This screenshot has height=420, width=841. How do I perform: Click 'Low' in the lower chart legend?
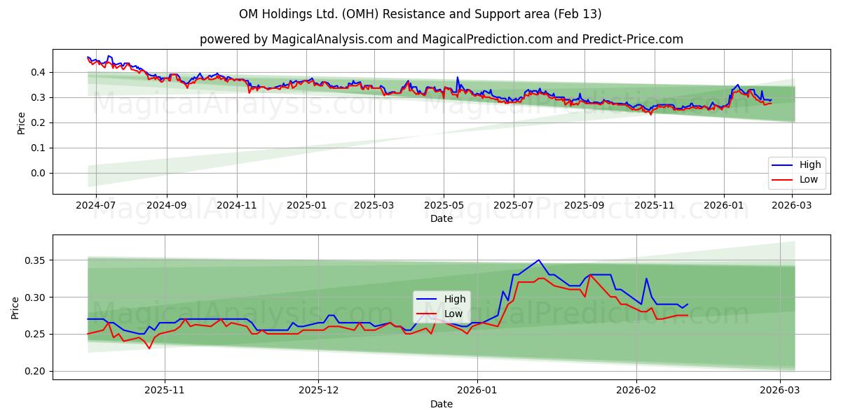coord(453,314)
